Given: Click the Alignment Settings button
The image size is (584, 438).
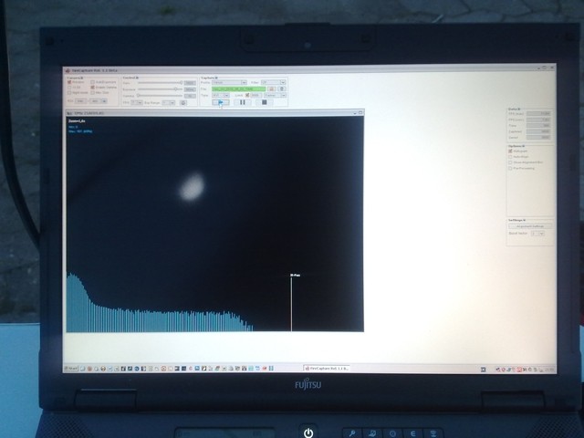Looking at the screenshot, I should [x=530, y=226].
